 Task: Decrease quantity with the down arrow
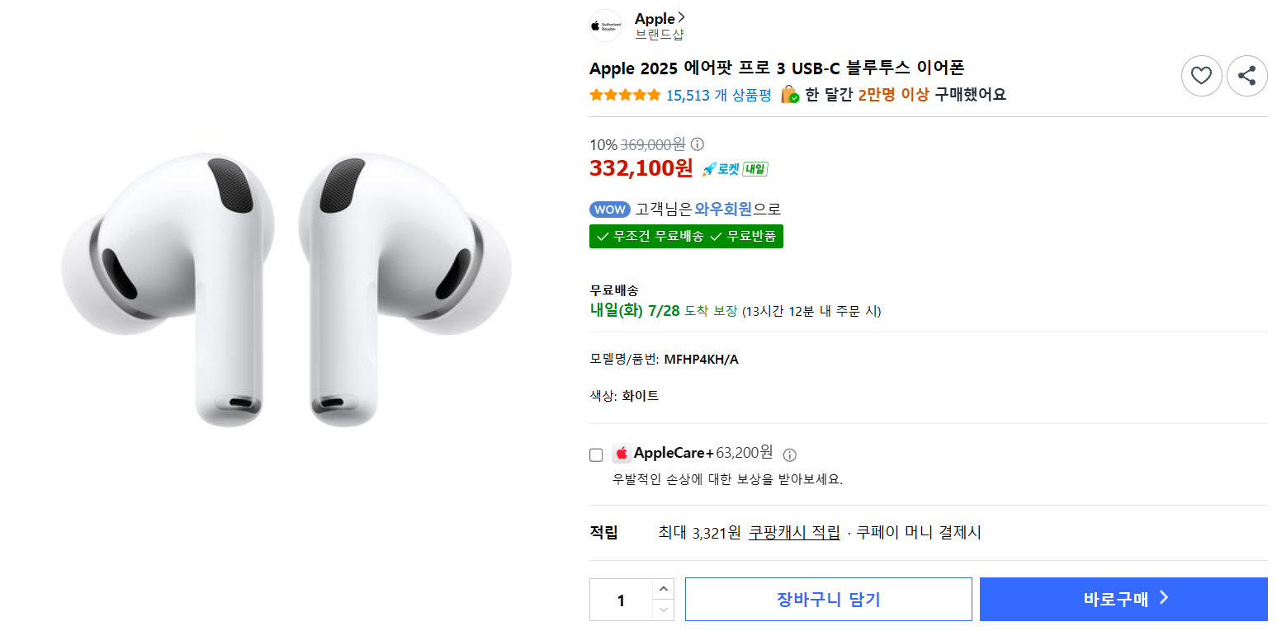pos(663,610)
